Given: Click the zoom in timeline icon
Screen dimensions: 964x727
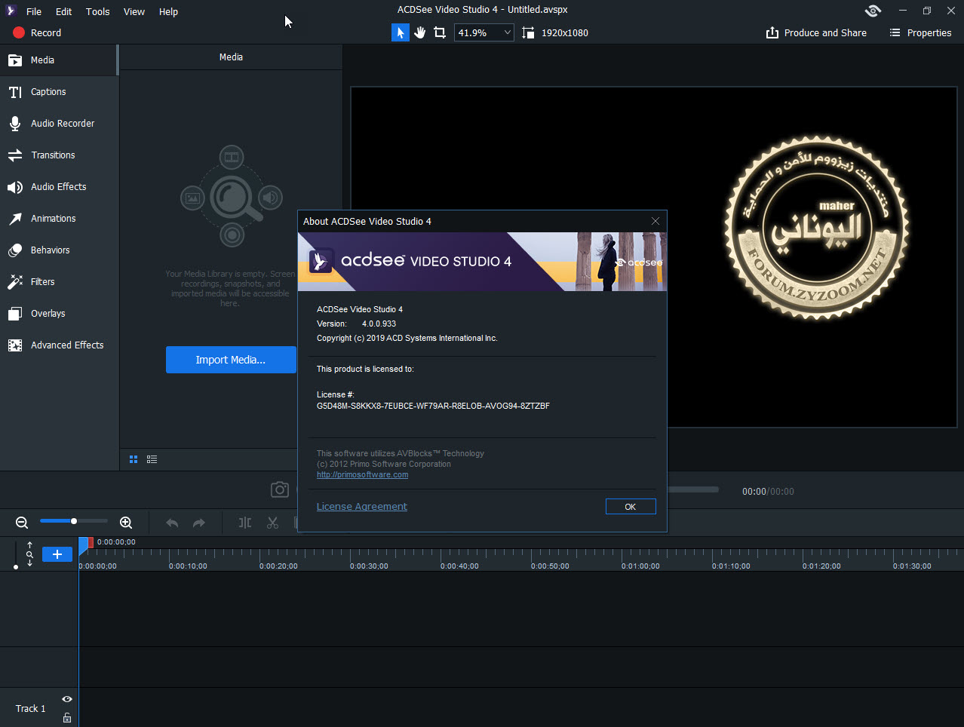Looking at the screenshot, I should (126, 523).
